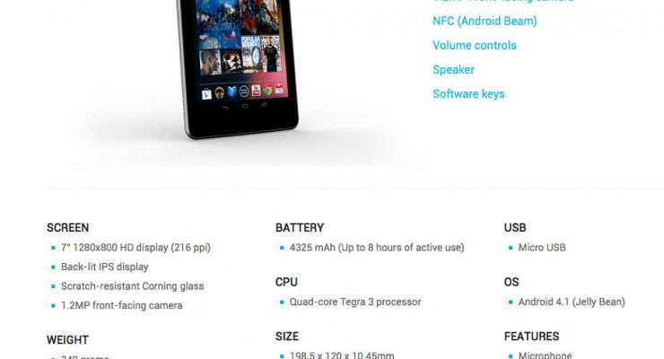The image size is (664, 359).
Task: Click the NFC (Android Beam) link
Action: (485, 22)
